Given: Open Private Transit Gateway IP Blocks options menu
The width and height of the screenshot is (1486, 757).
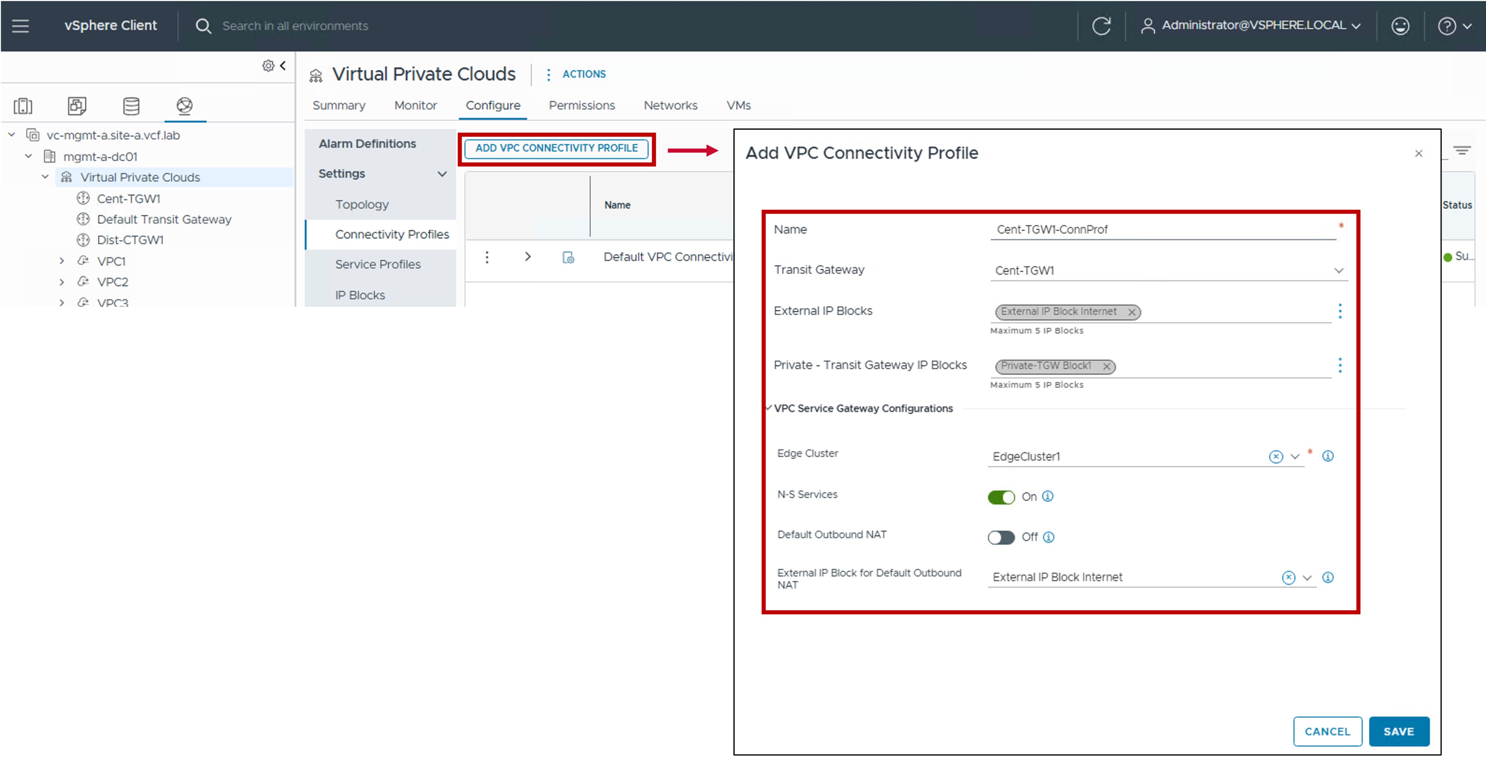Looking at the screenshot, I should [x=1340, y=365].
